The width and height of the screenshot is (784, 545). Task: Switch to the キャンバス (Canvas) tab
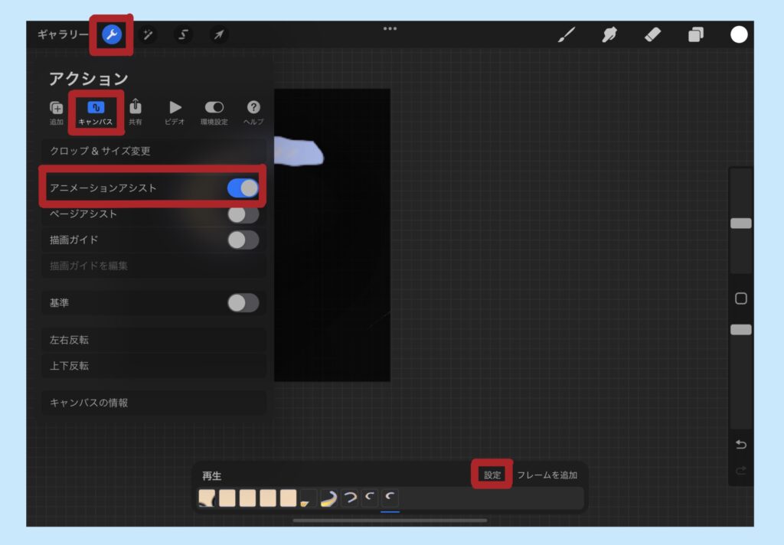(96, 113)
